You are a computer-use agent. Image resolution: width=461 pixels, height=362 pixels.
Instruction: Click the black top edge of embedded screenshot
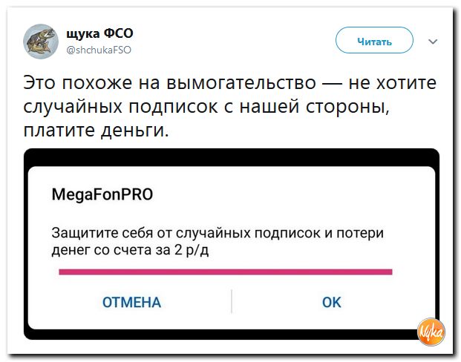[231, 156]
